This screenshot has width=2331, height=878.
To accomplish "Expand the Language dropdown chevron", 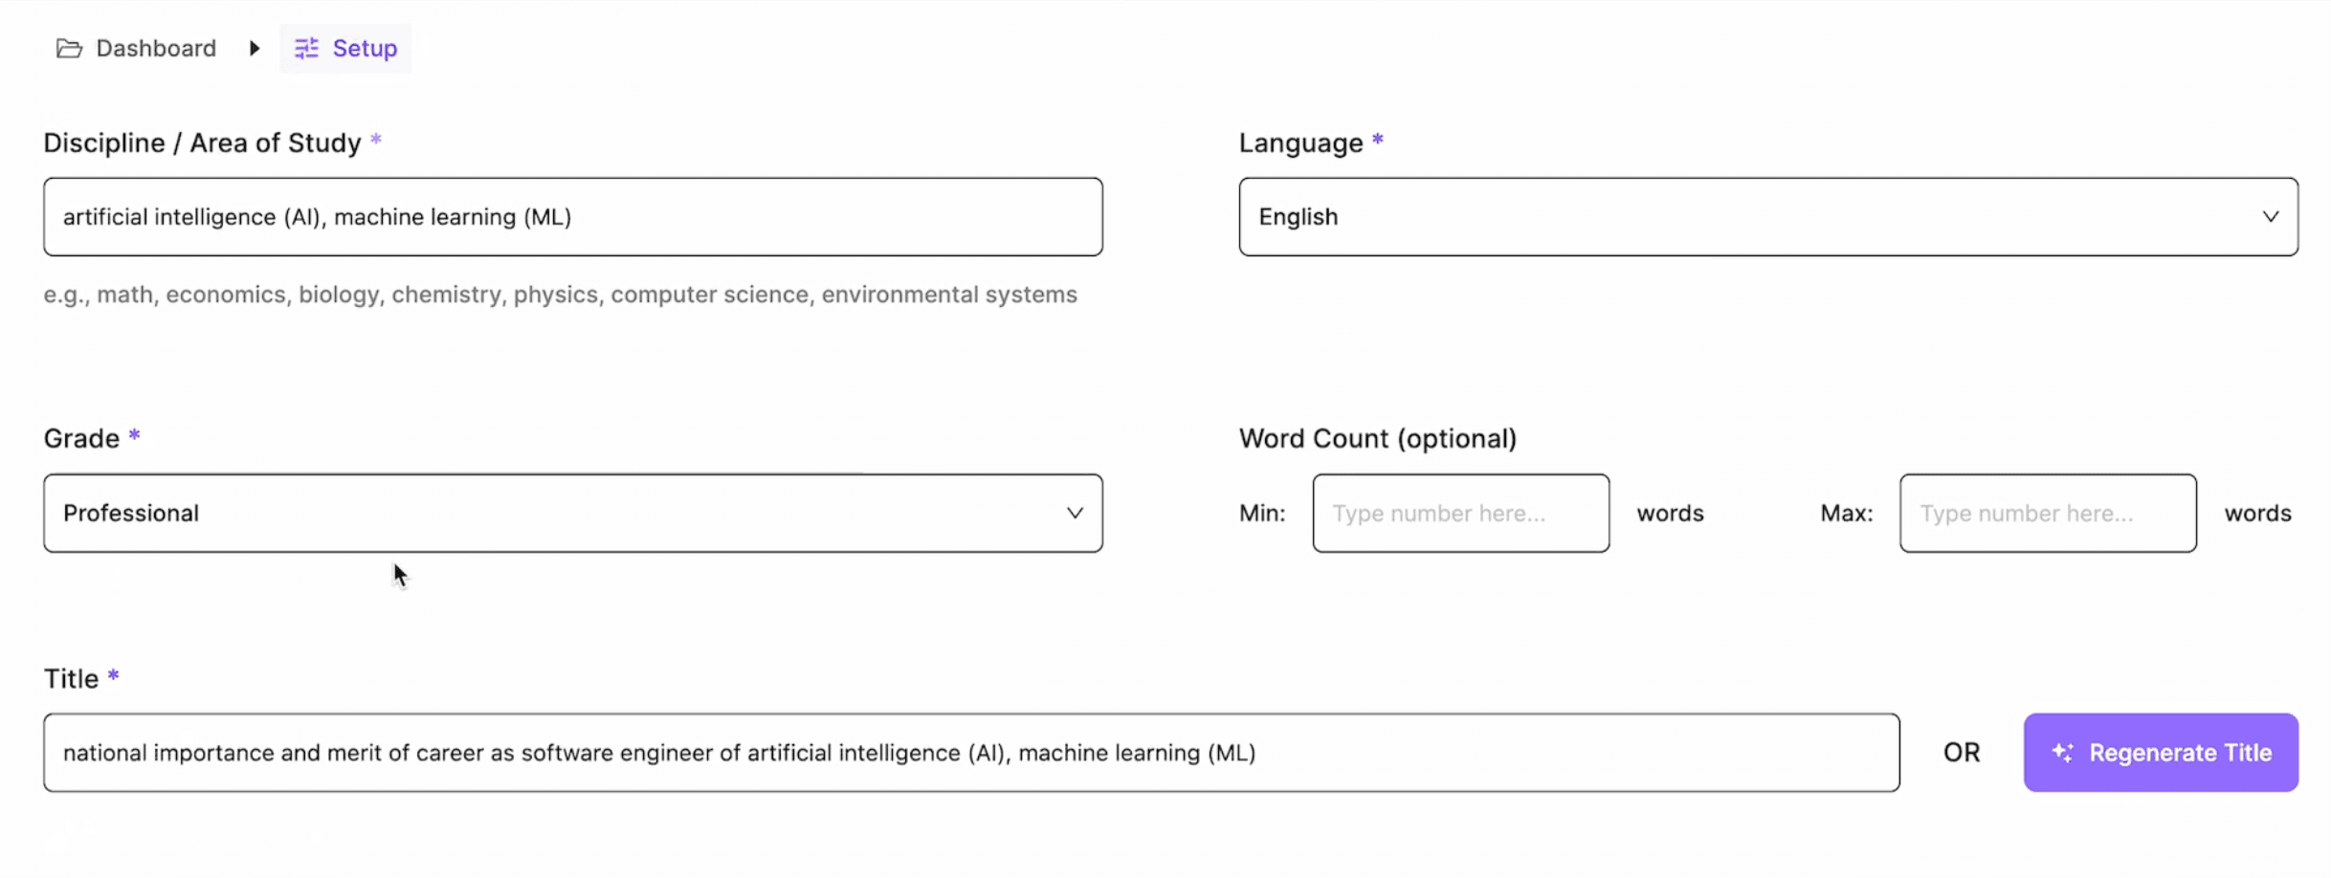I will [x=2270, y=217].
